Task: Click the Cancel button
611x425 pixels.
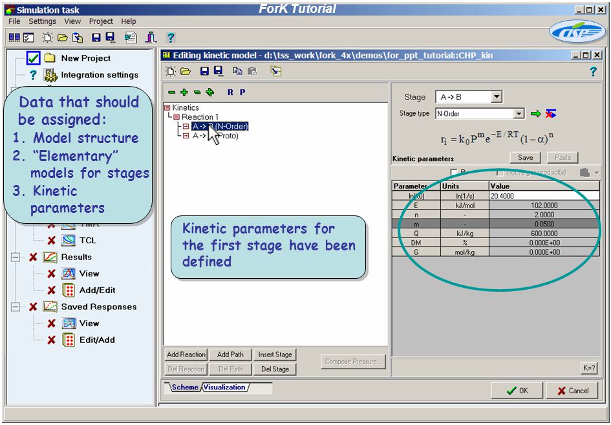Action: pyautogui.click(x=572, y=391)
